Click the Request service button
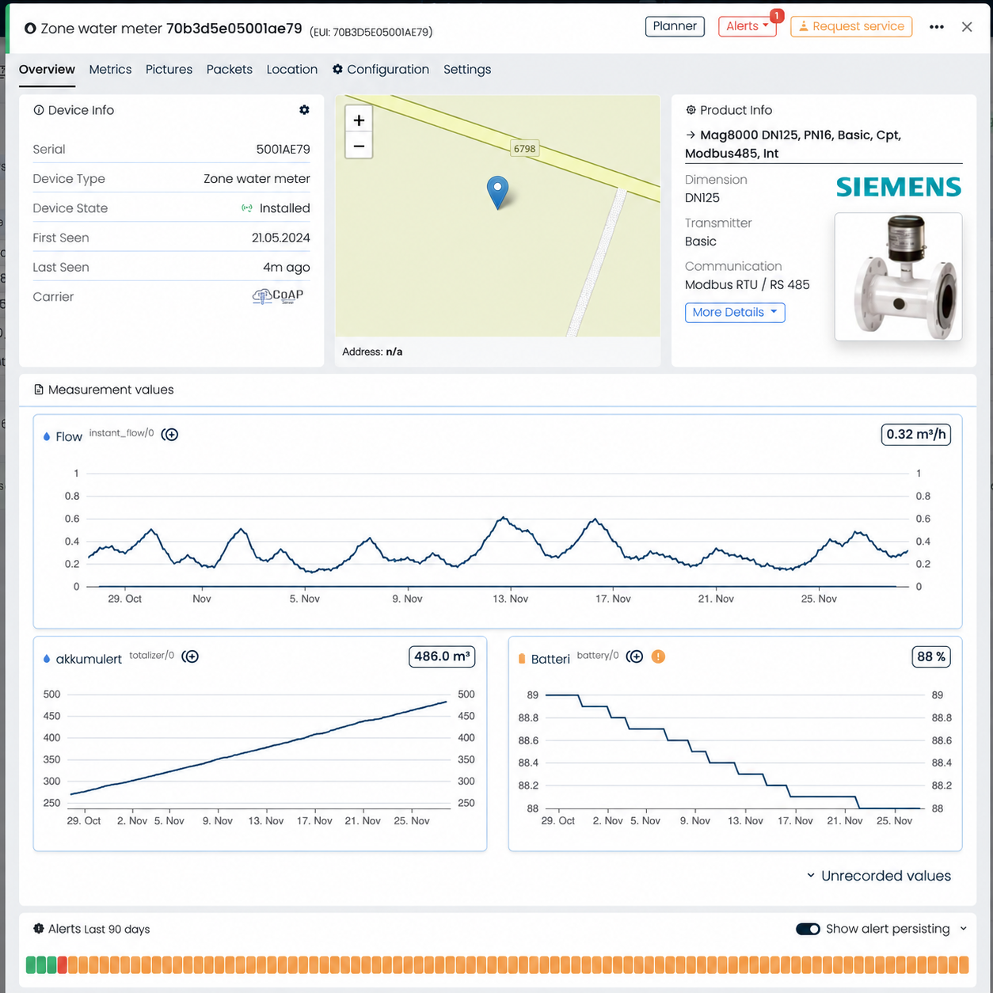 pos(851,26)
